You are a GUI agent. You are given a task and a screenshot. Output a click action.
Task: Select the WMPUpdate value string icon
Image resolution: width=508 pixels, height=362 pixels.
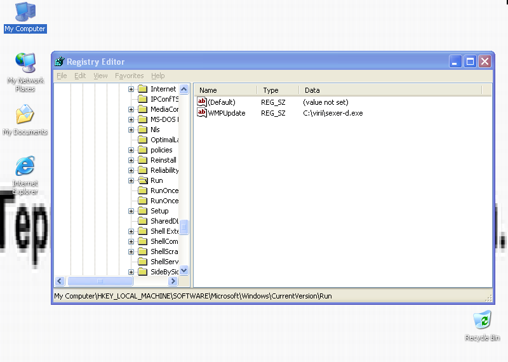tap(202, 113)
